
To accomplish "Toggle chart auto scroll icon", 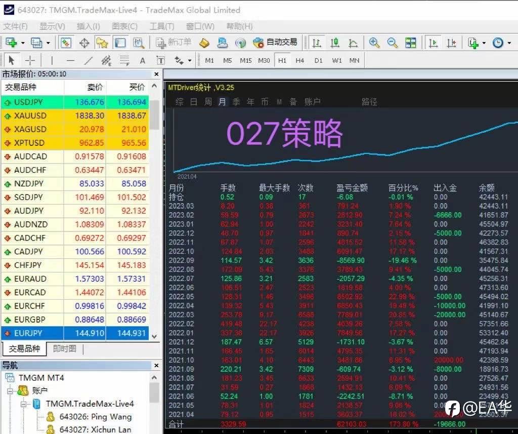I will point(433,43).
